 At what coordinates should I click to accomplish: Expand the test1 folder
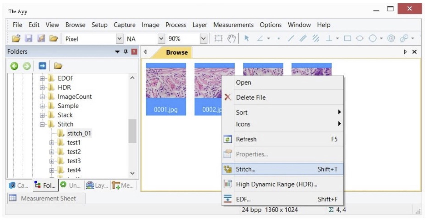52,143
